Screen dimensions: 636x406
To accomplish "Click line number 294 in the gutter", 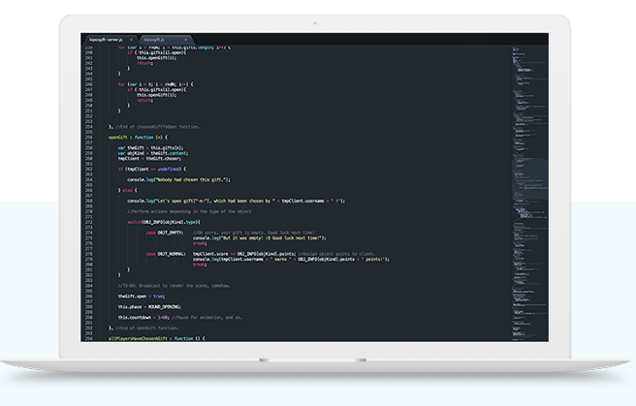I will coord(89,338).
